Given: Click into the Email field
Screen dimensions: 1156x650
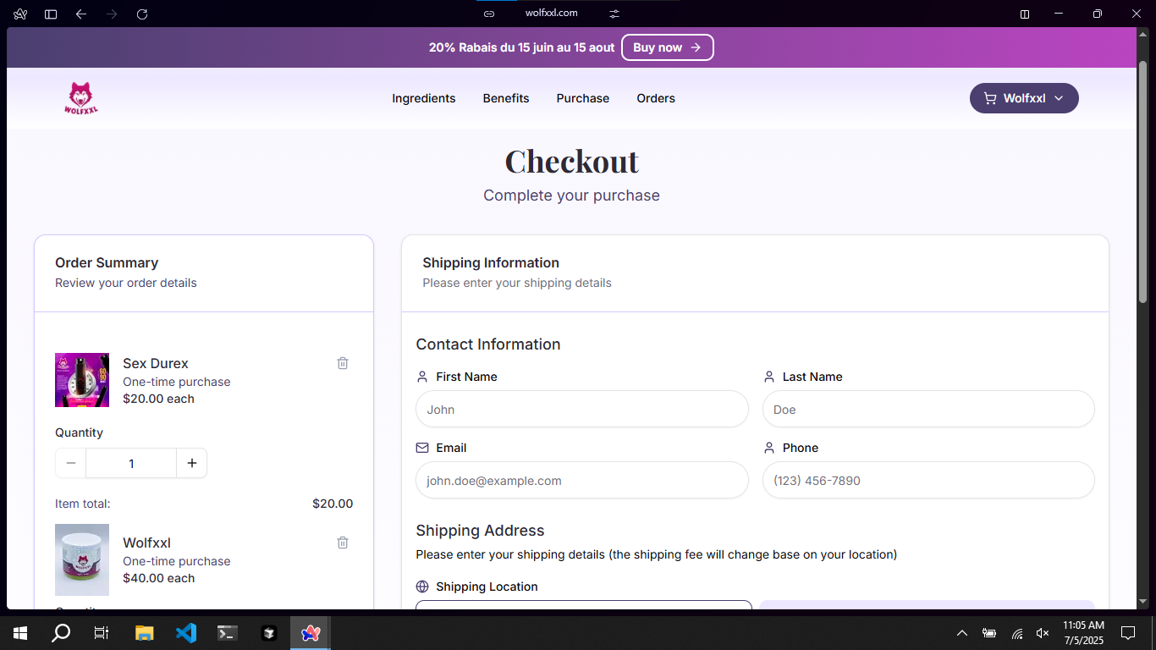Looking at the screenshot, I should click(582, 480).
